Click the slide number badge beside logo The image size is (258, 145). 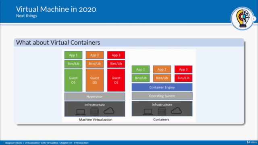254,19
